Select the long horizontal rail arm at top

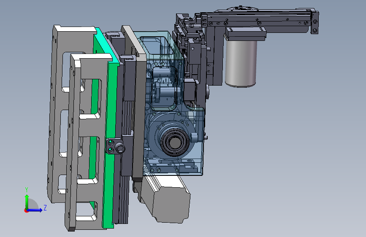pos(259,21)
